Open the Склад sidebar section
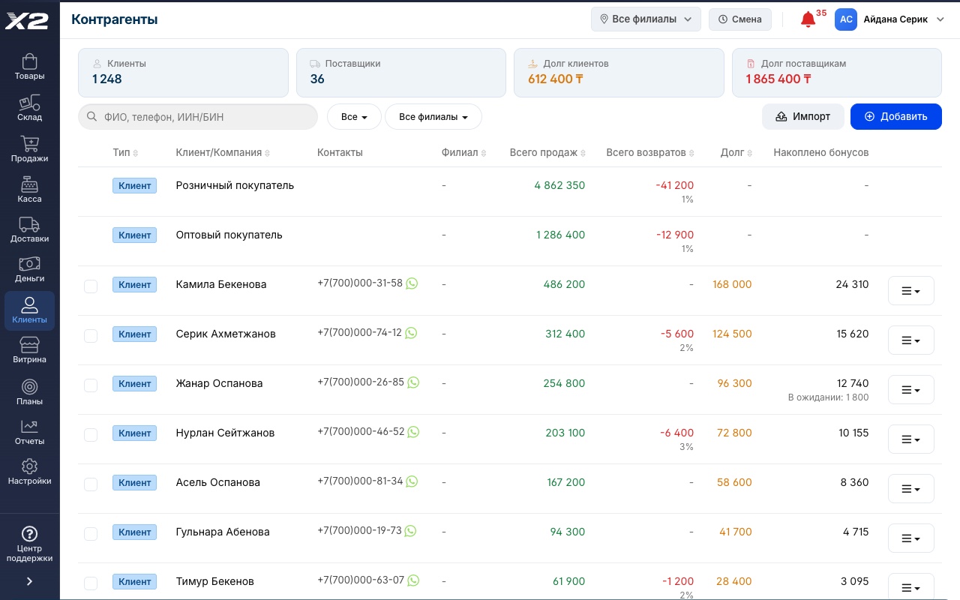Screen dimensions: 960x600 pos(29,108)
